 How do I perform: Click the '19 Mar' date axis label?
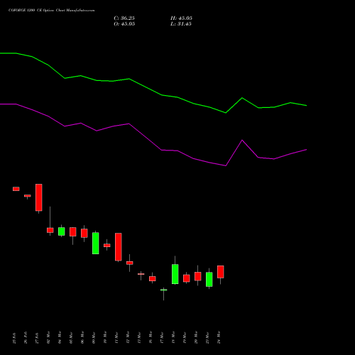[185, 337]
